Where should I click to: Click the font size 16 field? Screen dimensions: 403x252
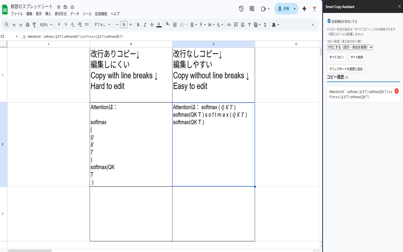click(x=124, y=25)
